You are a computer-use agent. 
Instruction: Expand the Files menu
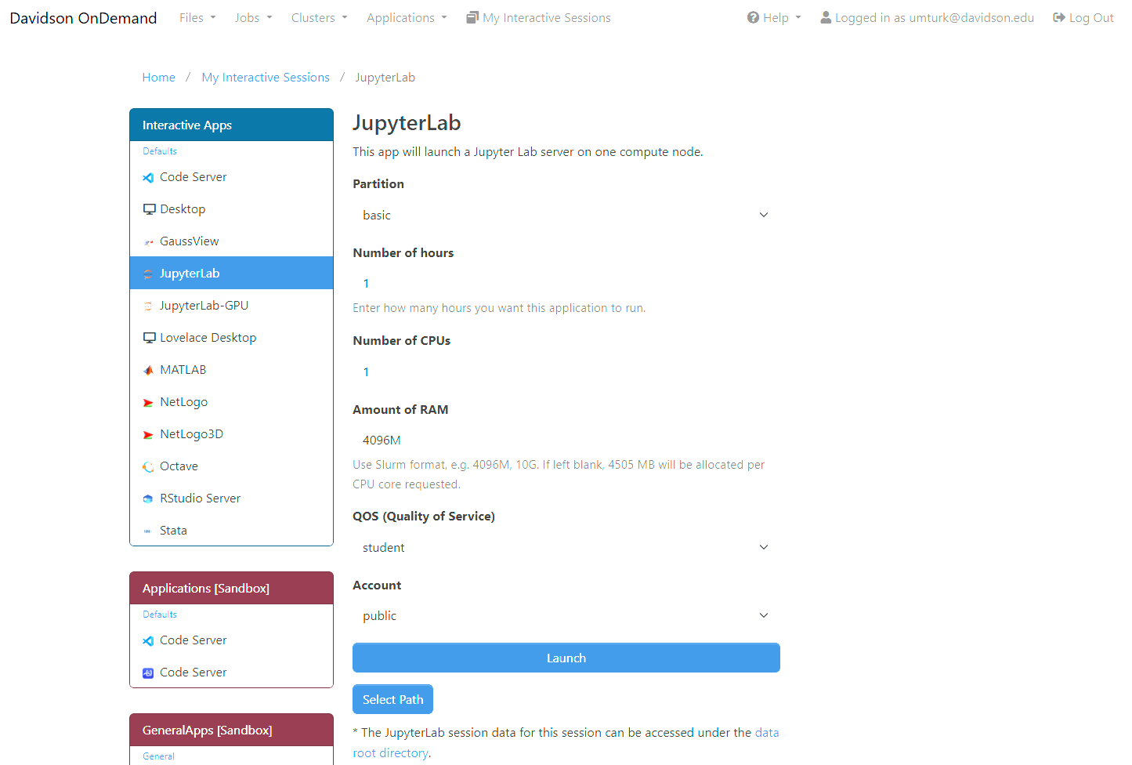tap(197, 17)
